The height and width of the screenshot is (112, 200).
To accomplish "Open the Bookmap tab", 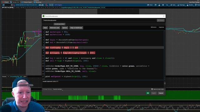I will tap(37, 2).
